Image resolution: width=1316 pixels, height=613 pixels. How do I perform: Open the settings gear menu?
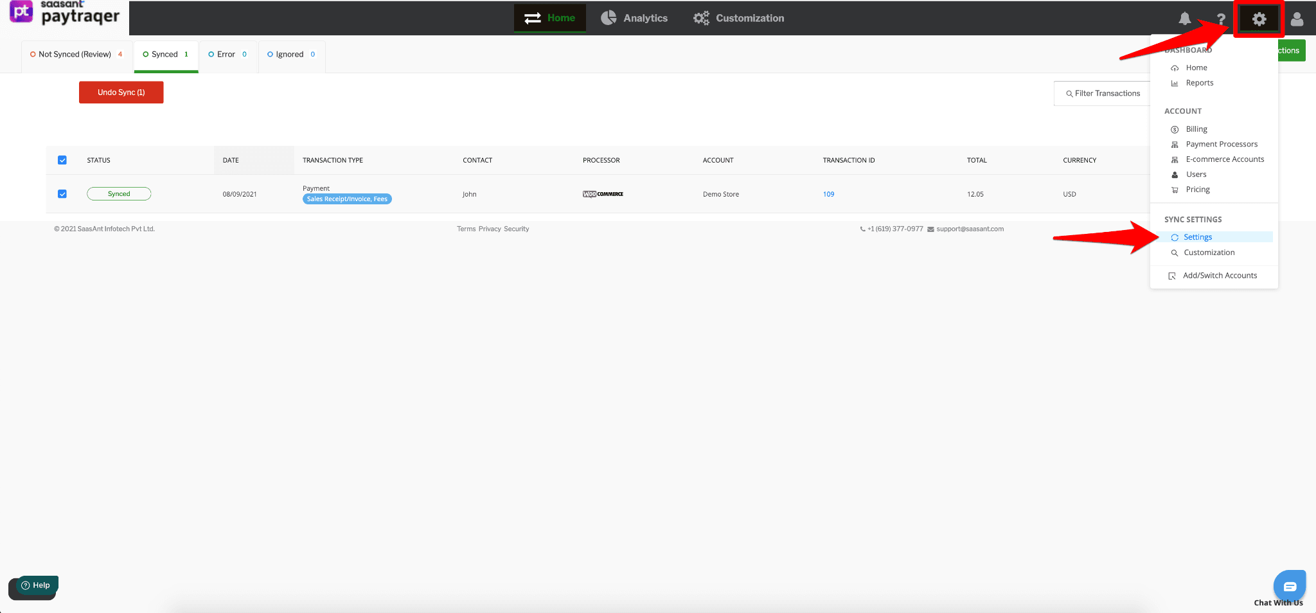tap(1259, 19)
